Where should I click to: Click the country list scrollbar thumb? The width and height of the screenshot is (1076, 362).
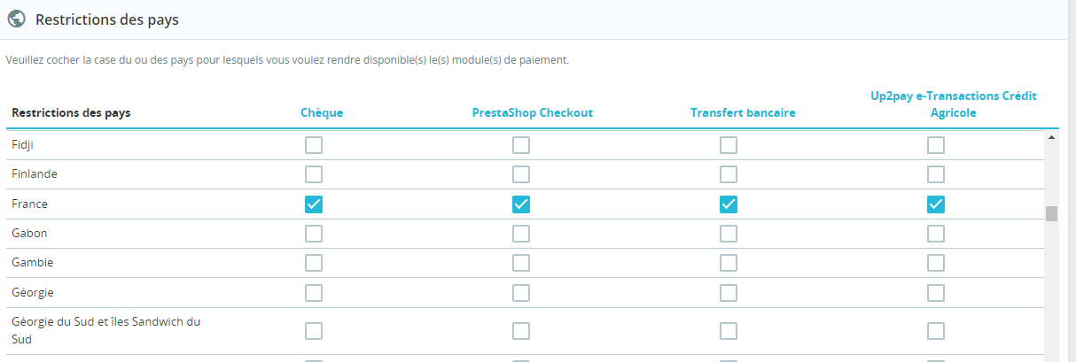tap(1052, 213)
